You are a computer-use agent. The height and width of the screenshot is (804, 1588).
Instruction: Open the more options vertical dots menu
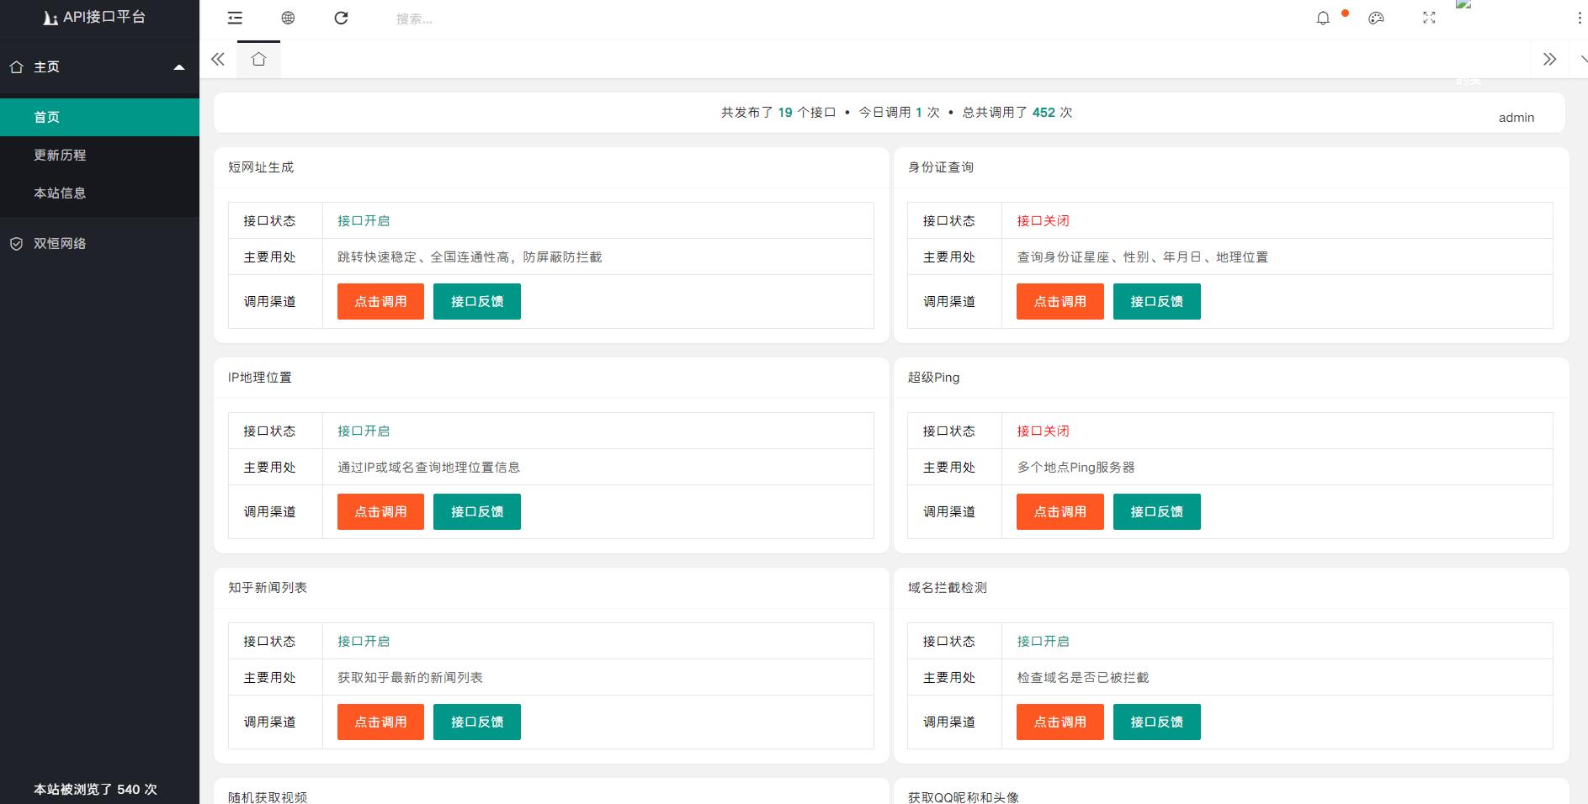tap(1579, 19)
